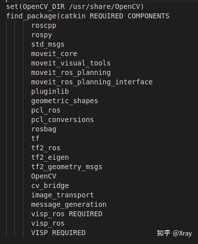Click image_transport line

click(63, 195)
